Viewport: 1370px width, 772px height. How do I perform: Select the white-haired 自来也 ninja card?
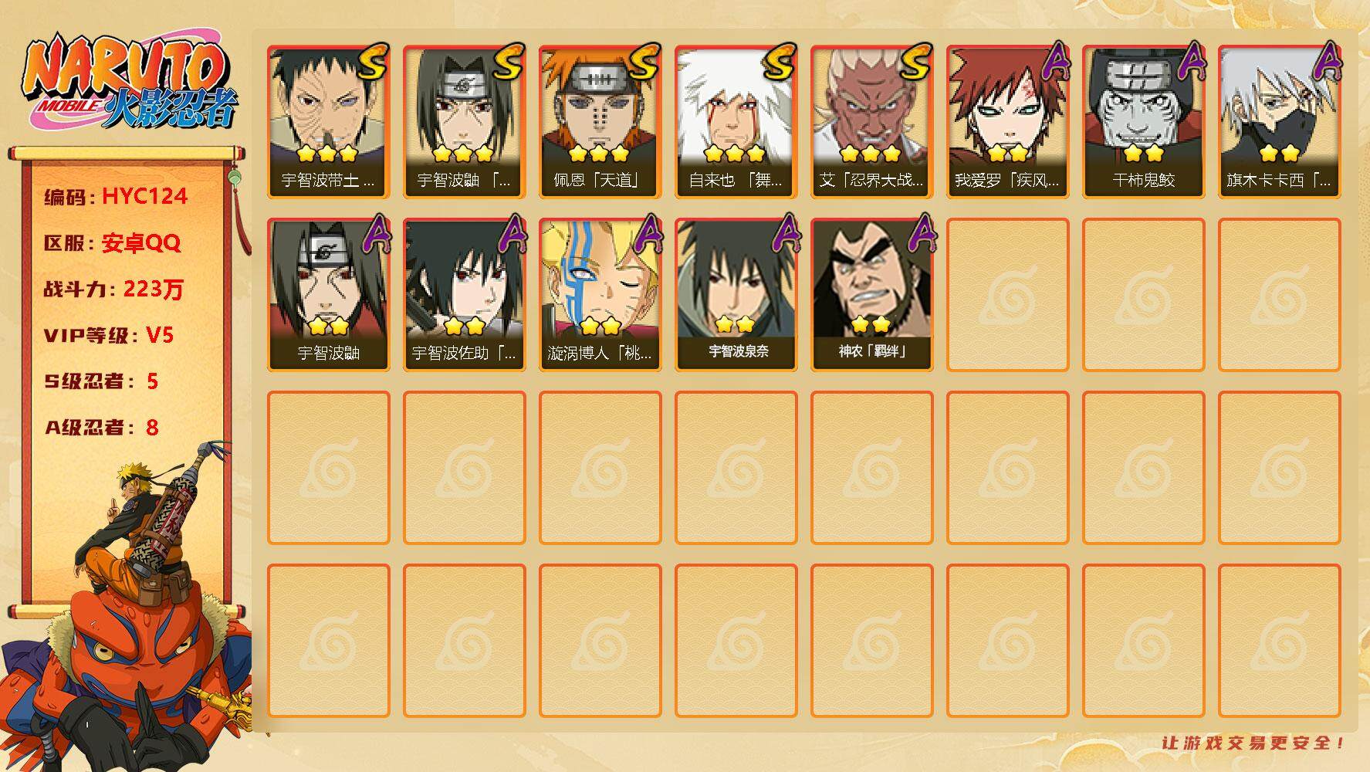(736, 122)
